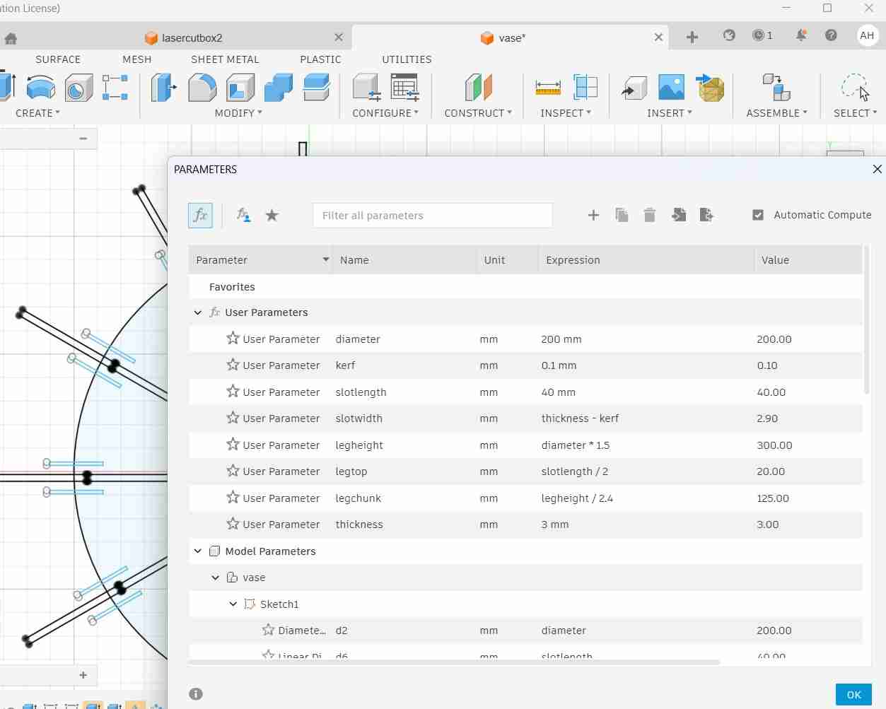Collapse the Sketch1 tree item
This screenshot has width=886, height=709.
coord(233,604)
